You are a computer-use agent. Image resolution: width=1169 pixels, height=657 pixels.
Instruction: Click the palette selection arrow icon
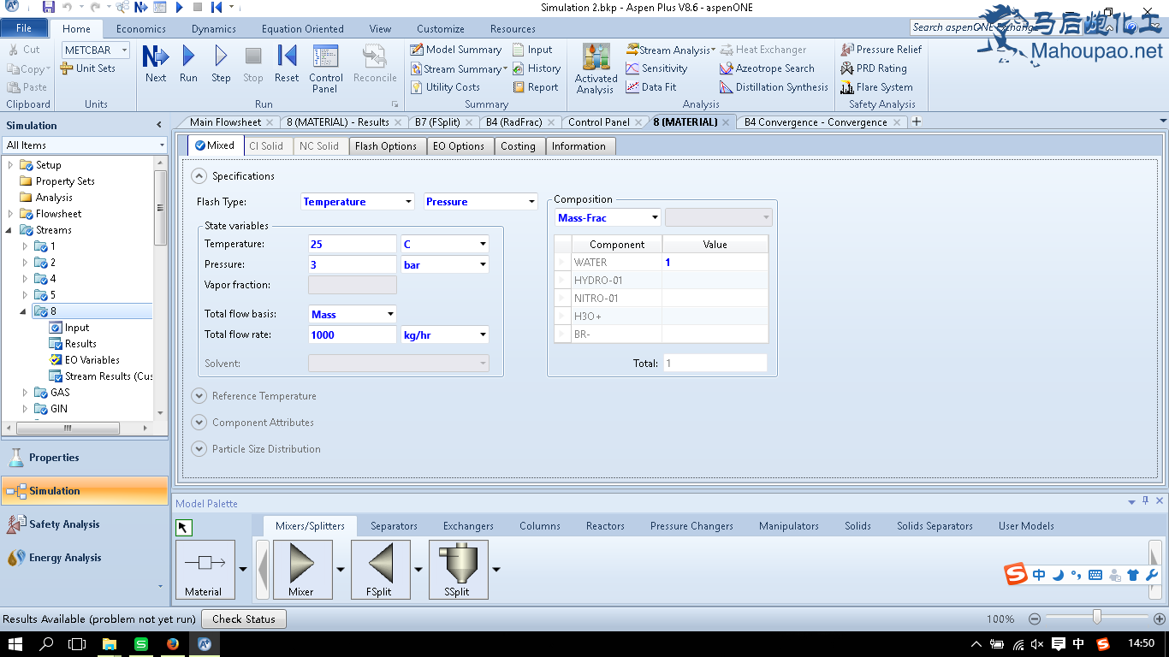tap(184, 528)
